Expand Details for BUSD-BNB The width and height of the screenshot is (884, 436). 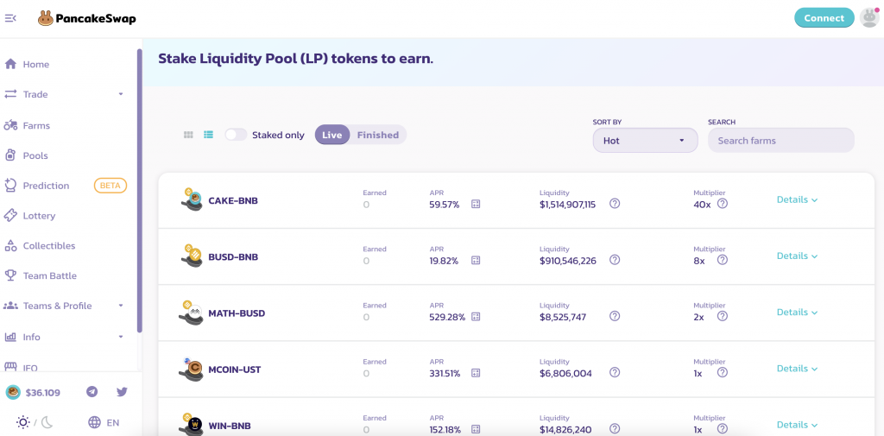797,256
